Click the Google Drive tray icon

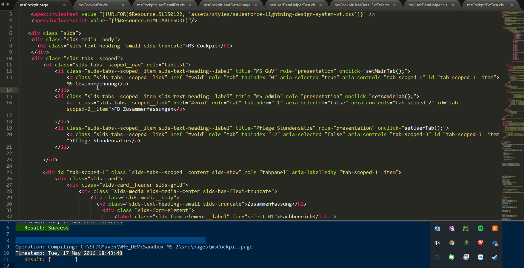tap(466, 243)
